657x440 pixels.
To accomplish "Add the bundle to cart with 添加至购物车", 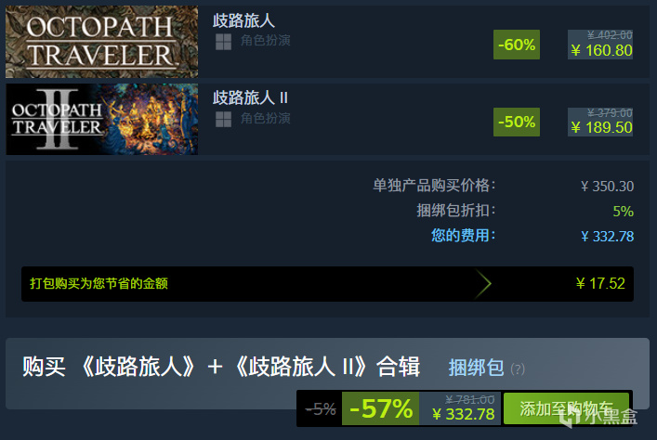I will click(x=567, y=408).
